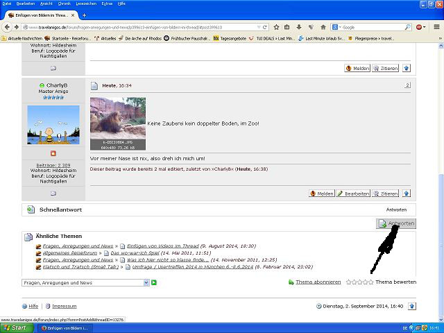The image size is (444, 333).
Task: Click the post number 2 permalink
Action: click(407, 85)
